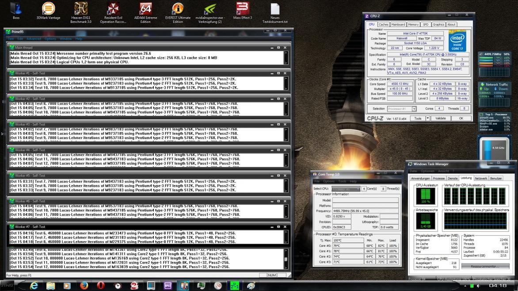Viewport: 518px width, 291px height.
Task: Switch to Prime95 via the green taskbar icon
Action: (x=235, y=286)
